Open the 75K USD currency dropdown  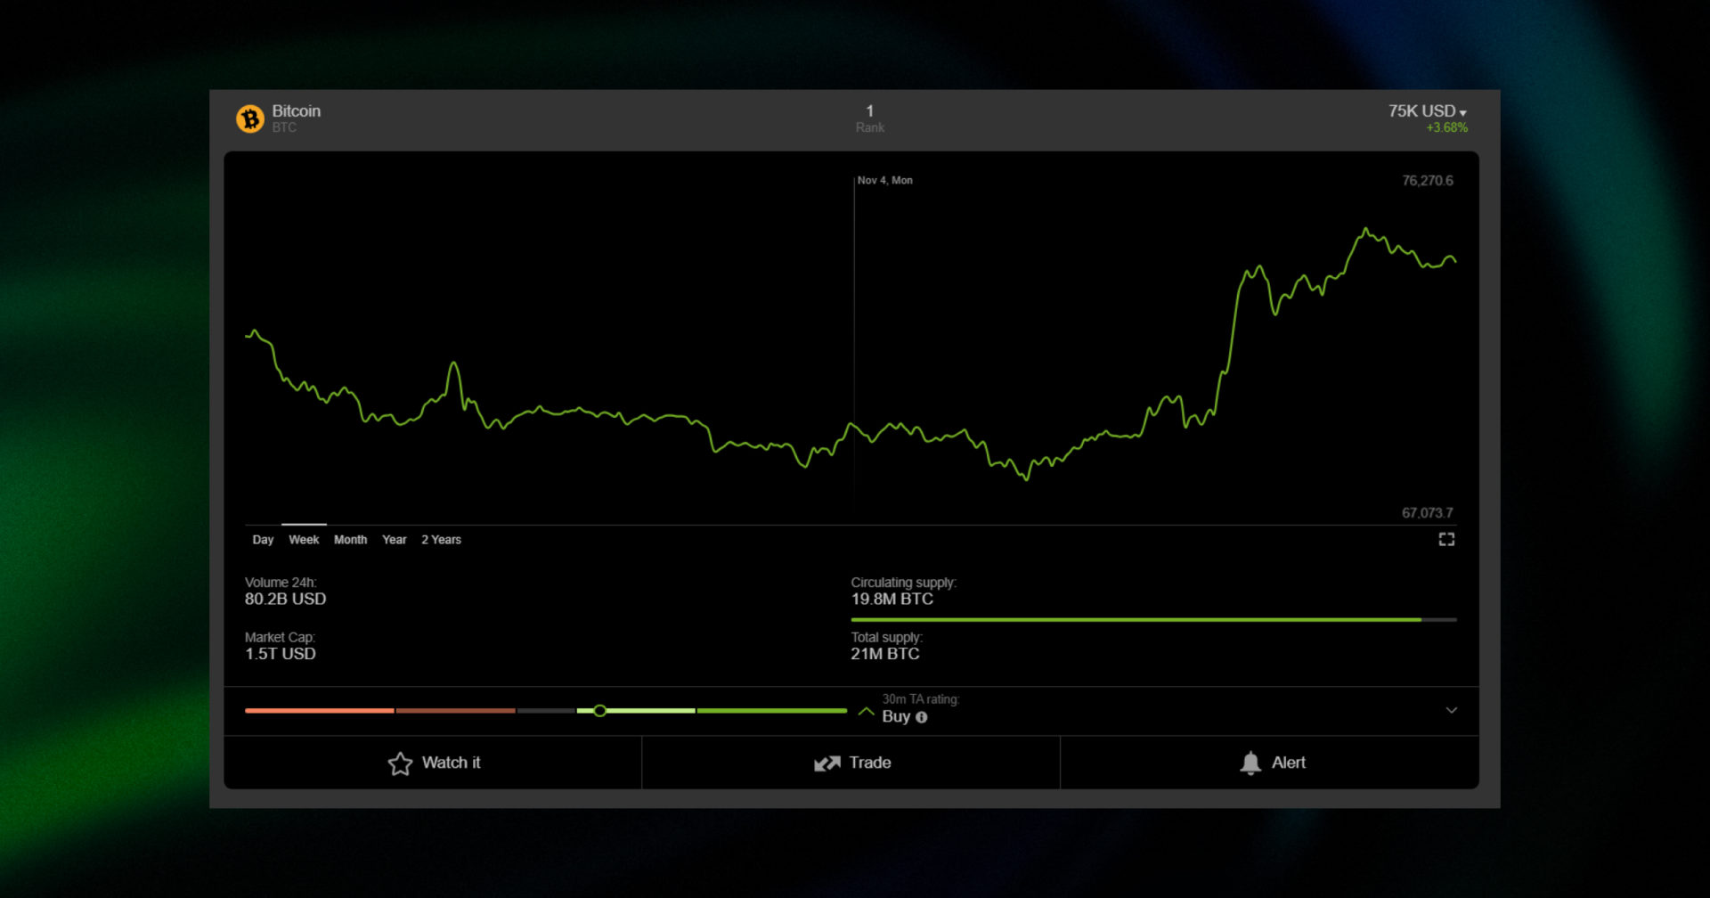tap(1423, 110)
